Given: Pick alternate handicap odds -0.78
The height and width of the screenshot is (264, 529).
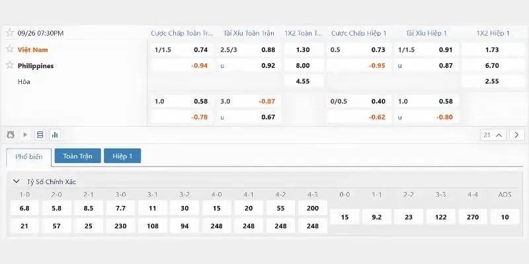Looking at the screenshot, I should [x=182, y=117].
